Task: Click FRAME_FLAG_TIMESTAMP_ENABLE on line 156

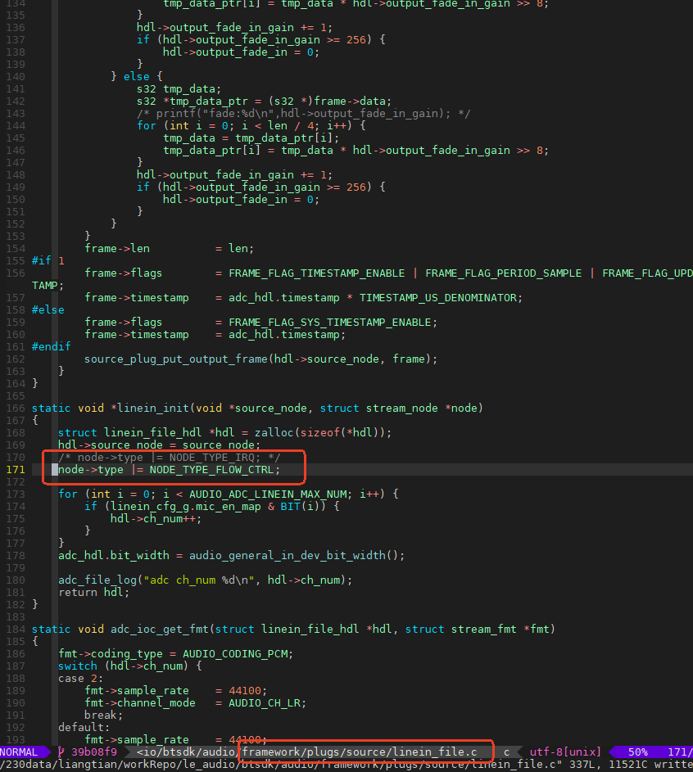Action: tap(317, 273)
